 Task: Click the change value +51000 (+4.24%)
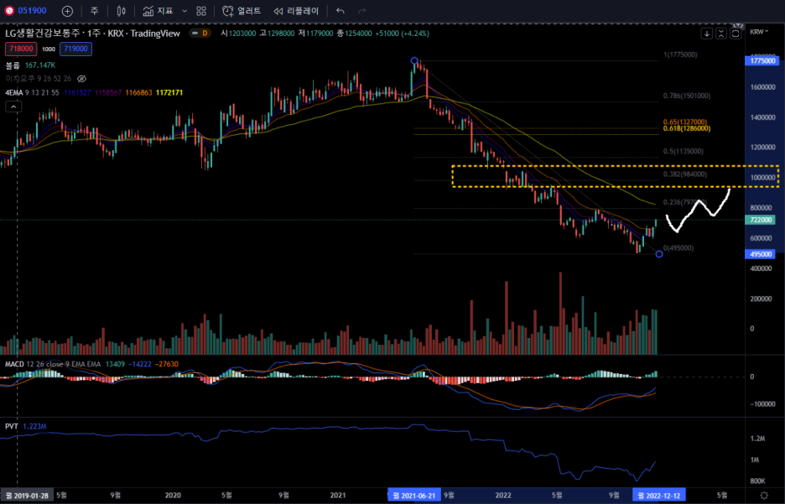pos(402,34)
